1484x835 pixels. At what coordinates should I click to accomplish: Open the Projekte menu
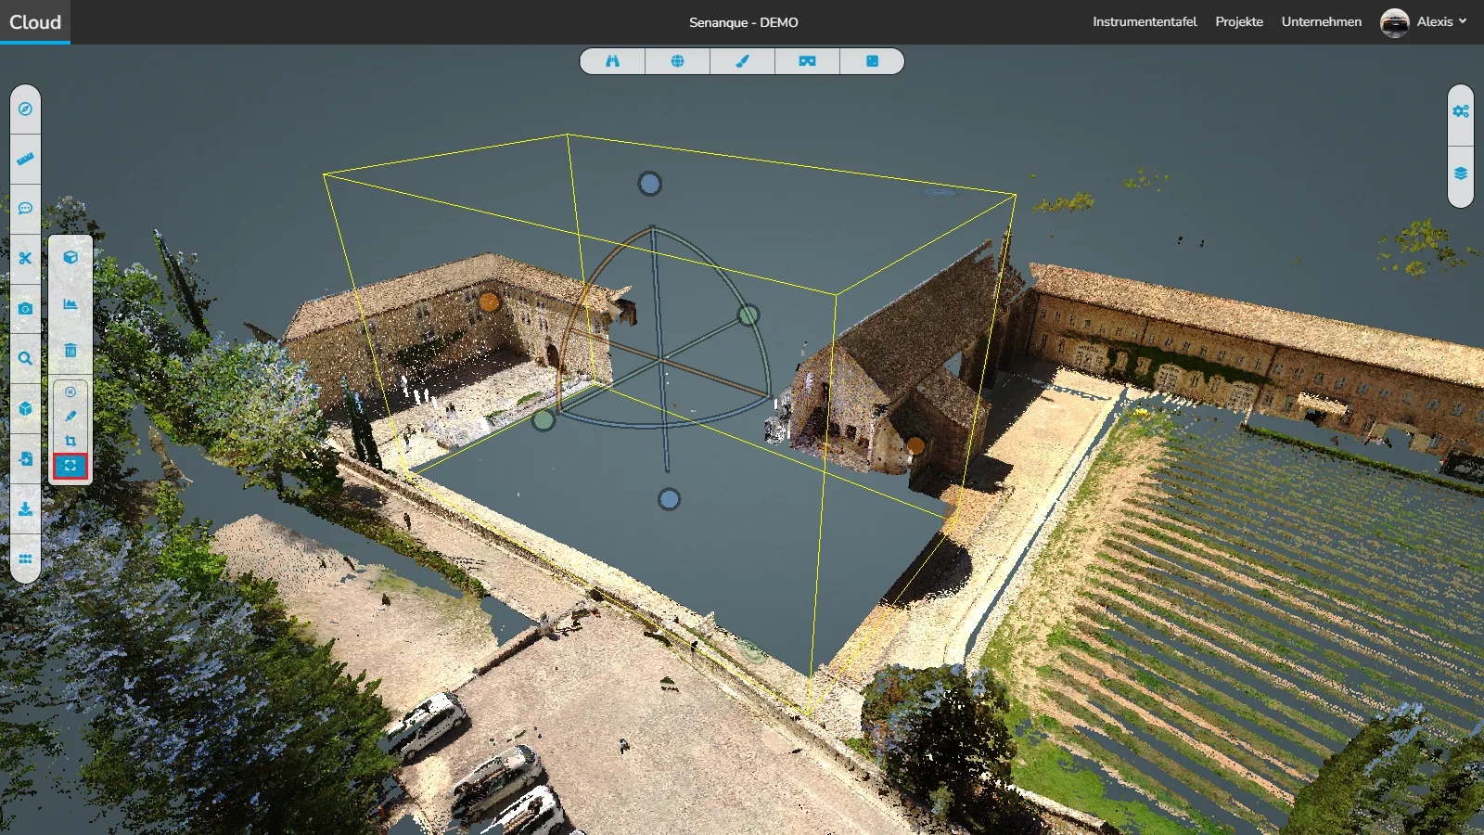(1239, 22)
